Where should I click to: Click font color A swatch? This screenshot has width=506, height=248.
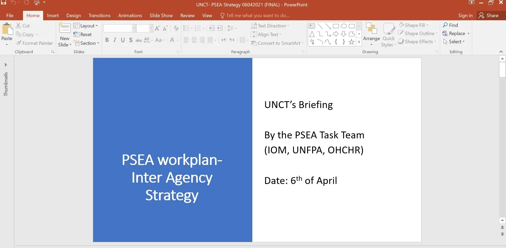172,40
